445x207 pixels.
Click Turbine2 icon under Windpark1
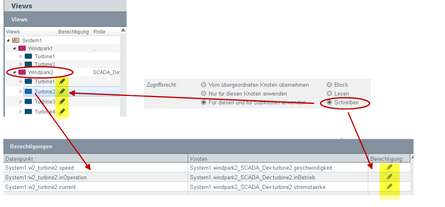coord(28,64)
